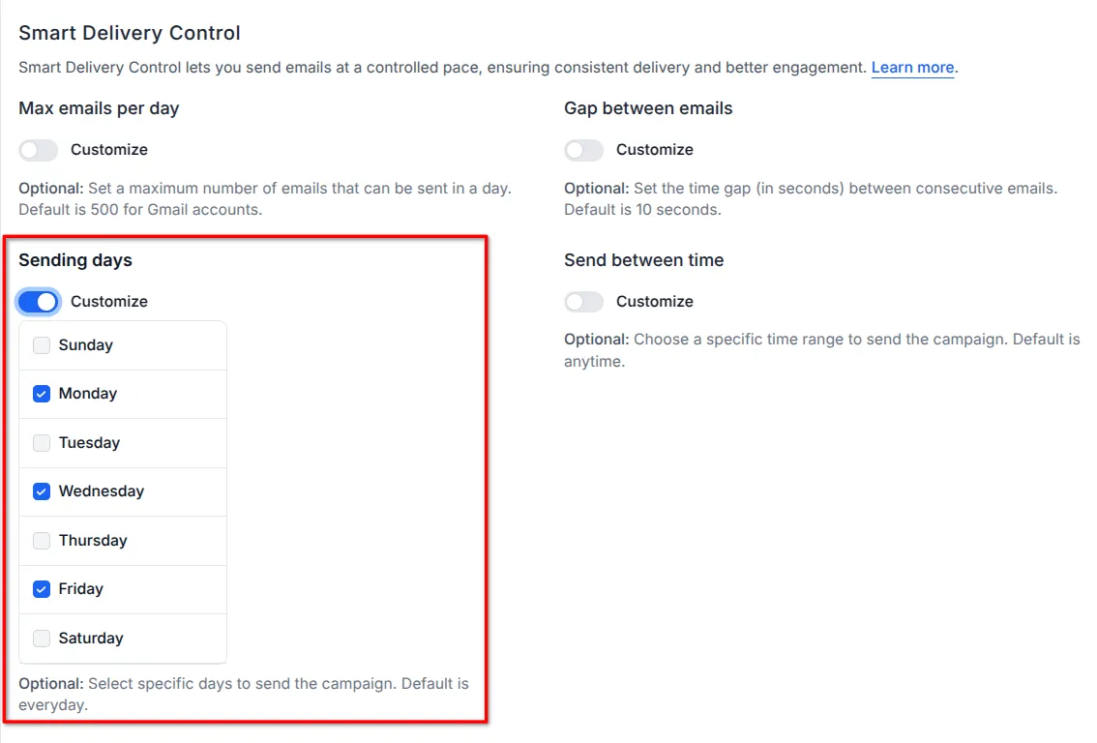Image resolution: width=1097 pixels, height=743 pixels.
Task: Click the Customize label next to Sending days
Action: [108, 301]
